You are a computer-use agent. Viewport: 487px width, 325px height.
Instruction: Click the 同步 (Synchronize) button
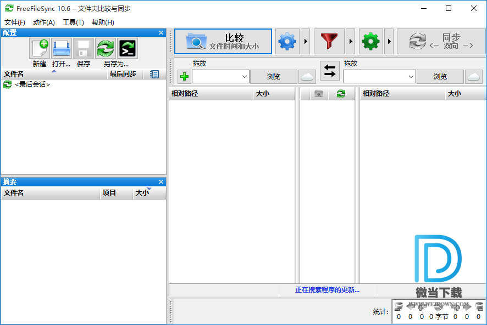click(x=441, y=42)
